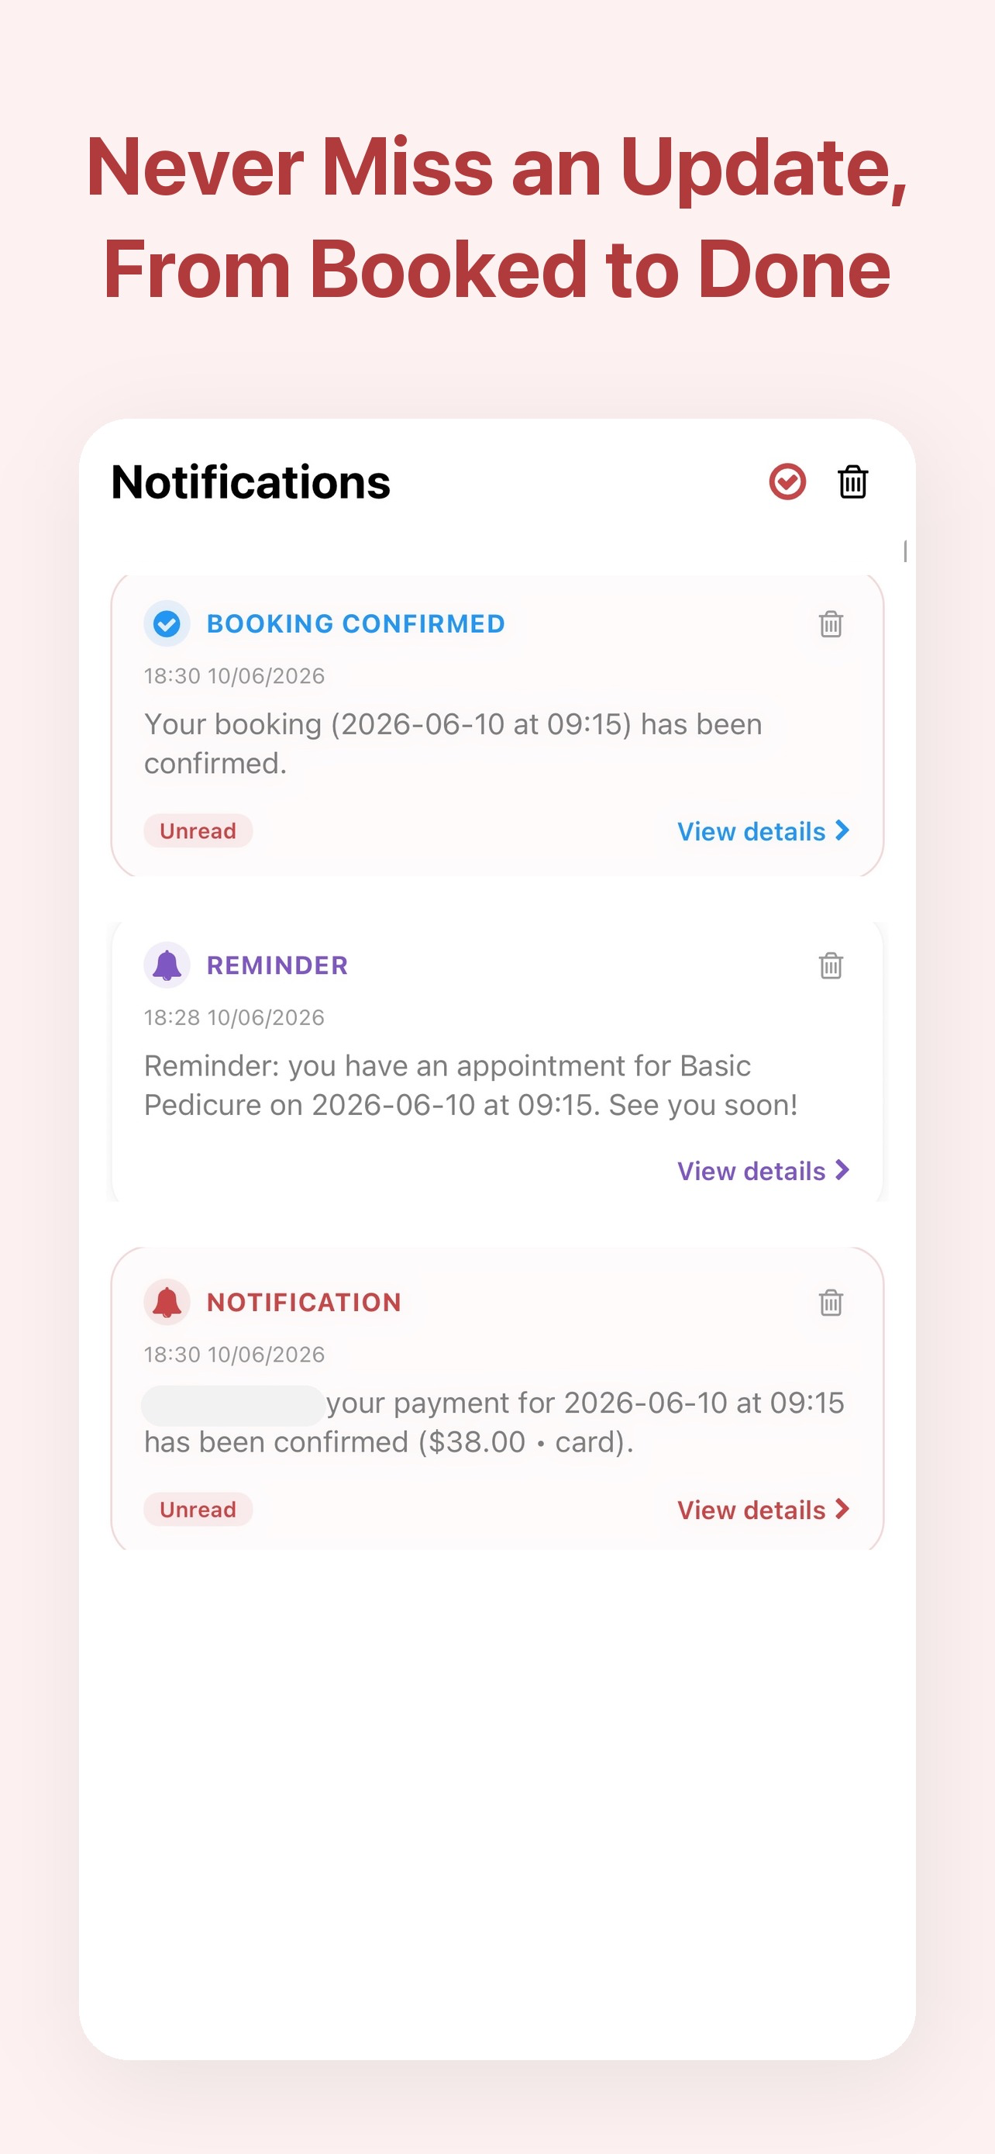Select the BOOKING CONFIRMED title text
Image resolution: width=995 pixels, height=2154 pixels.
coord(356,623)
